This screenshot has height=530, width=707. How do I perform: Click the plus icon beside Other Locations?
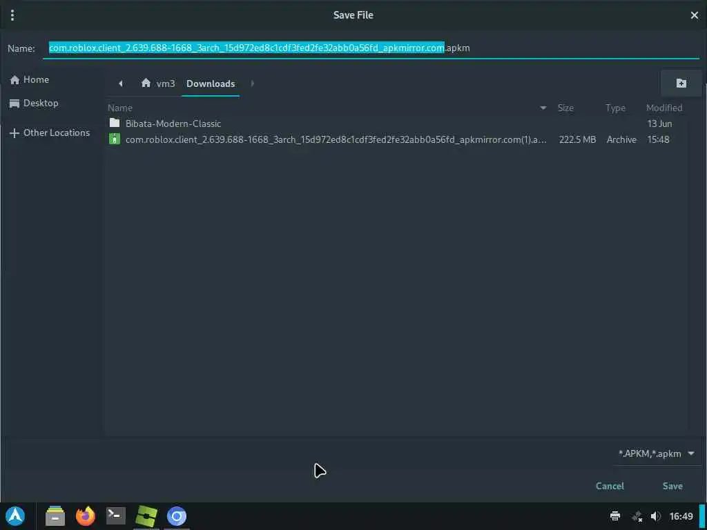(x=14, y=133)
